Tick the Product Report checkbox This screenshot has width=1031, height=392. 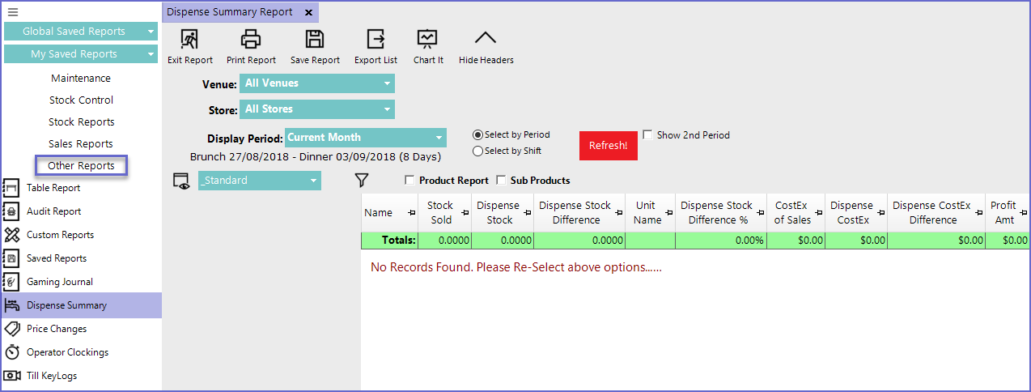tap(409, 181)
